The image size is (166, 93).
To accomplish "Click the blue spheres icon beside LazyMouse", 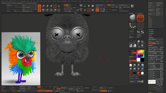I will pyautogui.click(x=142, y=32).
